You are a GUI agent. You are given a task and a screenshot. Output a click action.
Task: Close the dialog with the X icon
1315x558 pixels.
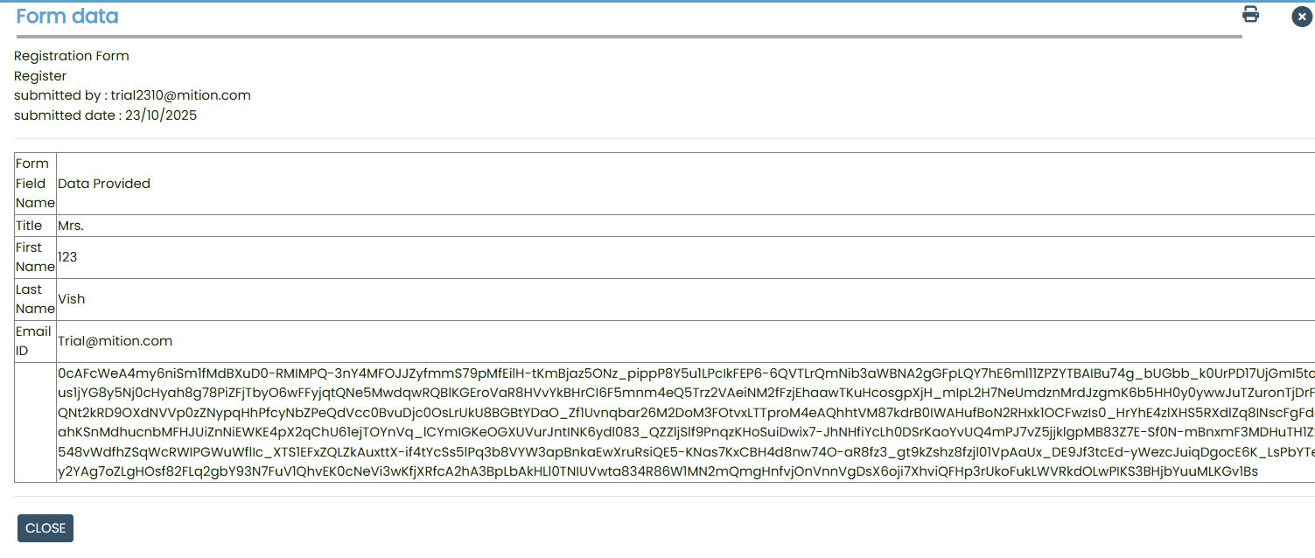(x=1301, y=17)
